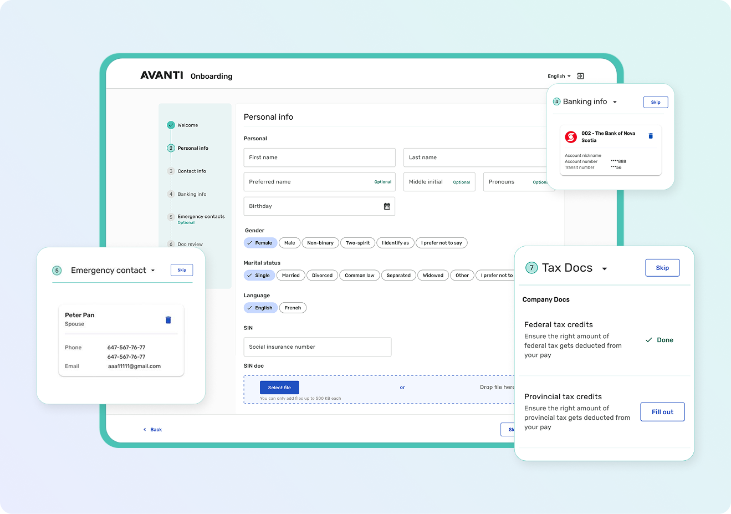Image resolution: width=731 pixels, height=514 pixels.
Task: Choose Married as marital status
Action: [290, 275]
